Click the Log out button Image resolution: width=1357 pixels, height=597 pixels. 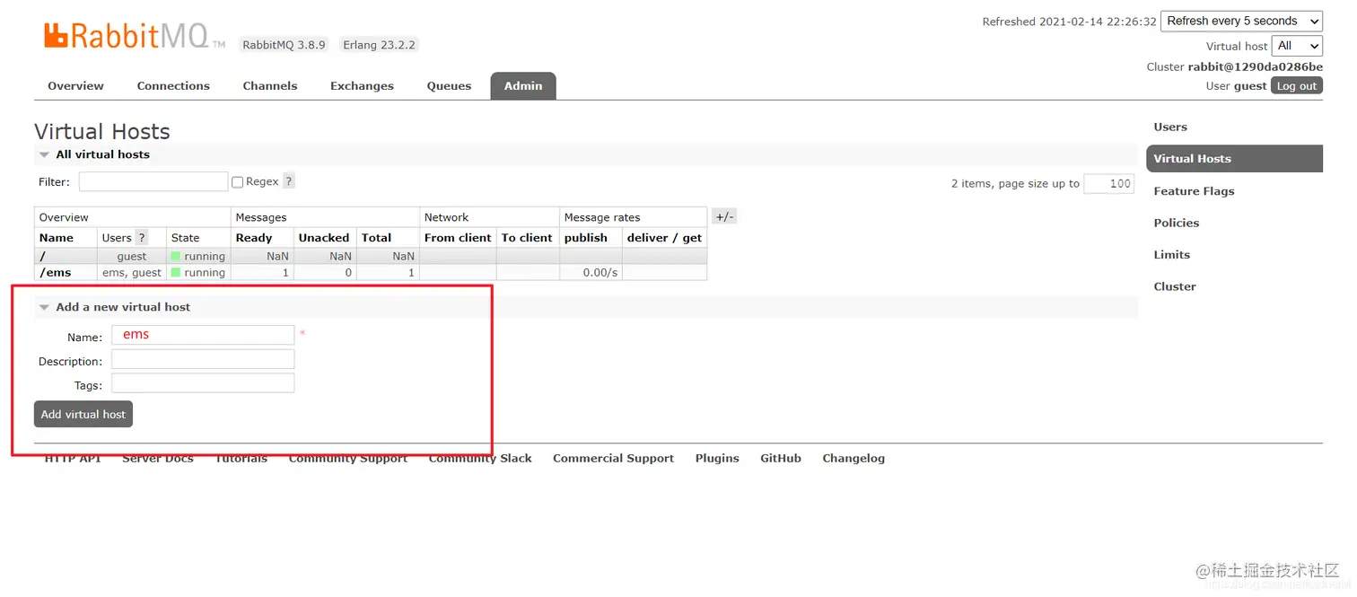click(1297, 86)
